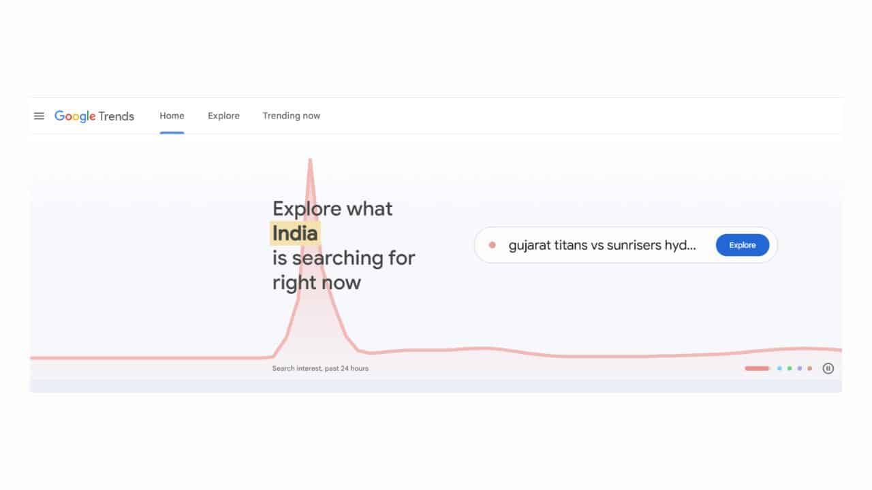Click the peak of the search interest spike
The height and width of the screenshot is (490, 872).
[x=310, y=161]
